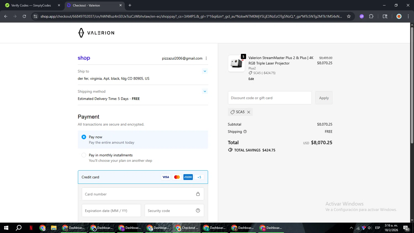Screen dimensions: 414x233
Task: Click the shipping address text
Action: tap(113, 79)
